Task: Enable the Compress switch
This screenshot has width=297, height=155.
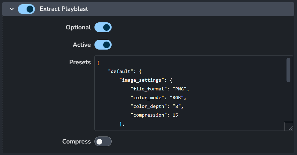Action: point(103,141)
